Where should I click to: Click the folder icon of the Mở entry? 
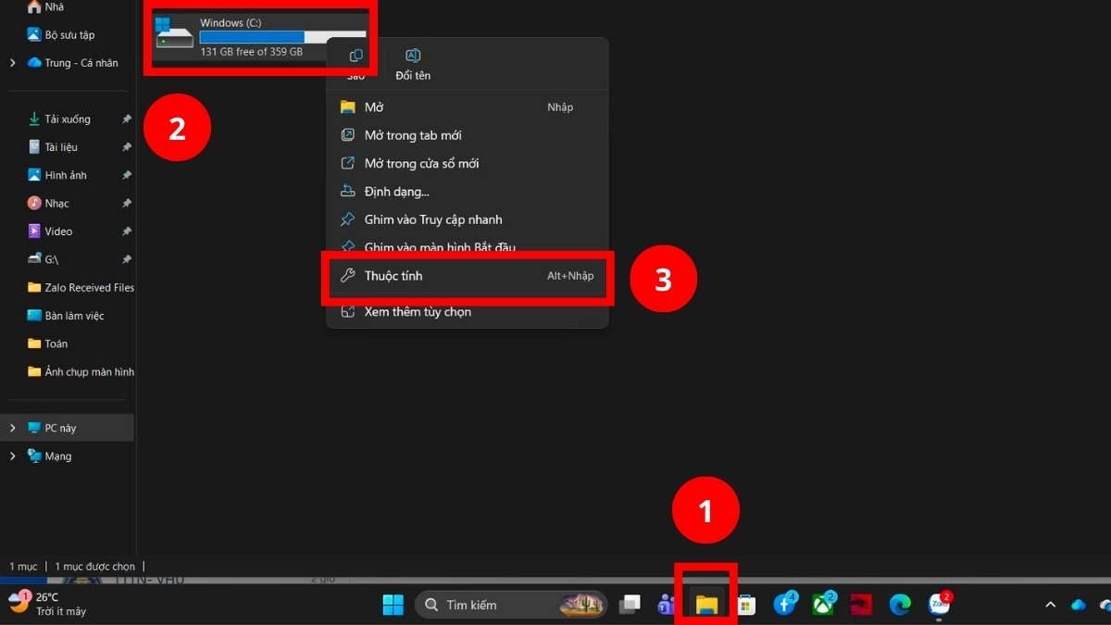(347, 106)
